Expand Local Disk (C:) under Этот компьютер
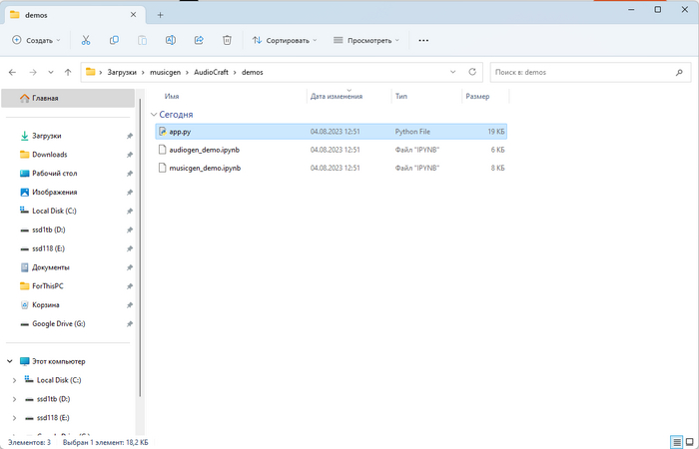This screenshot has height=449, width=699. pyautogui.click(x=14, y=380)
